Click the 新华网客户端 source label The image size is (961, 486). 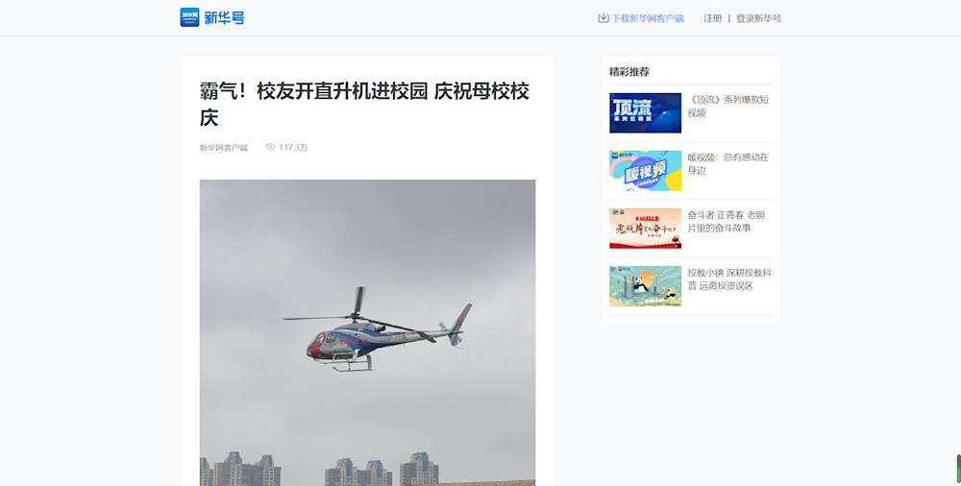tap(224, 148)
